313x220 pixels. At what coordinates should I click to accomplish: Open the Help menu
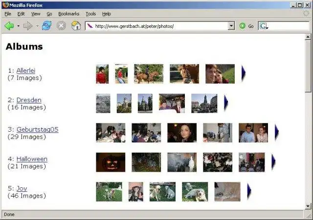(107, 14)
